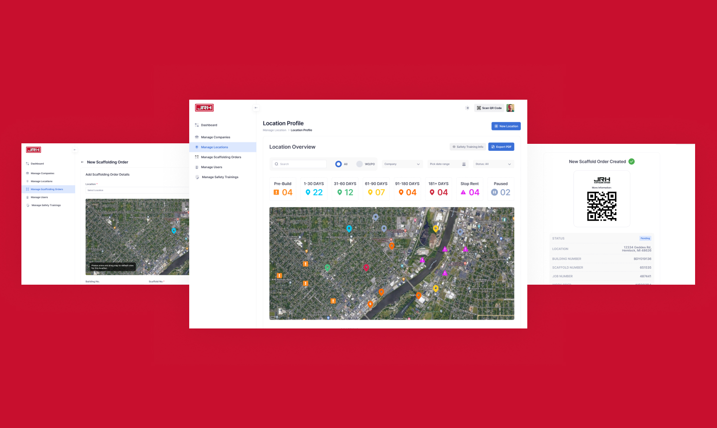Select Manage Safety Trainings icon
Viewport: 717px width, 428px height.
pos(196,177)
